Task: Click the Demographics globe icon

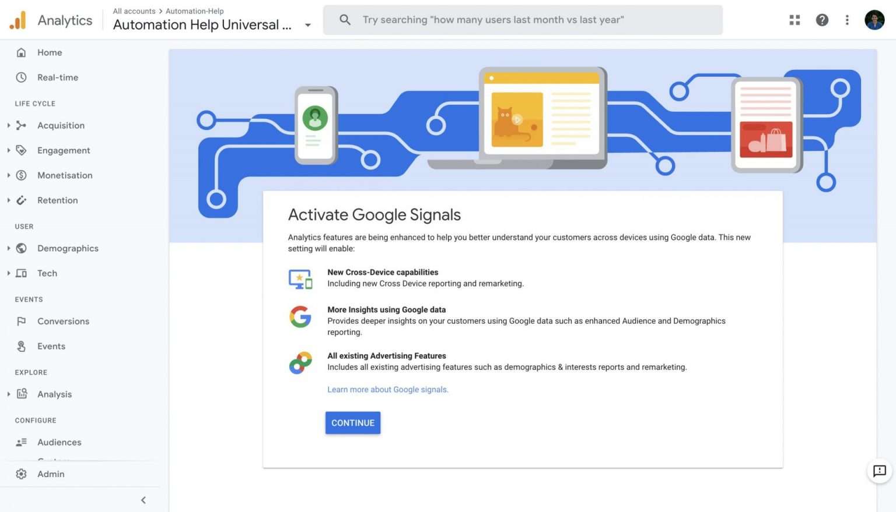Action: click(x=21, y=248)
